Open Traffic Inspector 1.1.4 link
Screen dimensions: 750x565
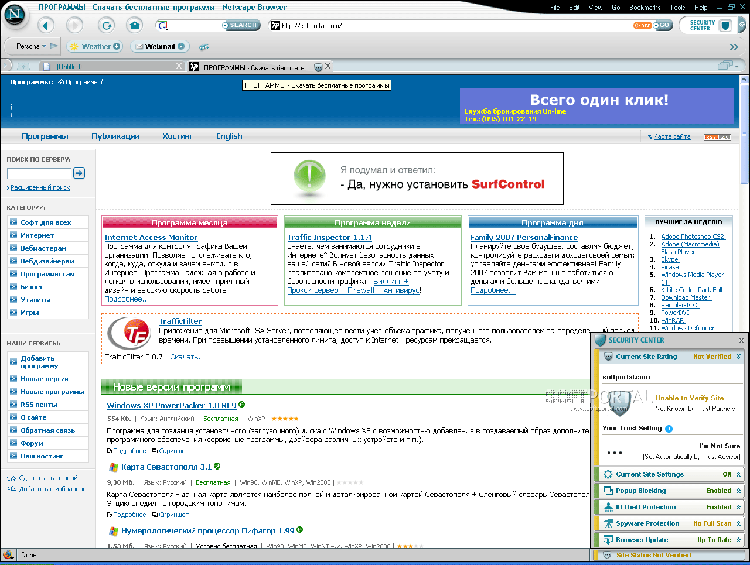pos(329,237)
